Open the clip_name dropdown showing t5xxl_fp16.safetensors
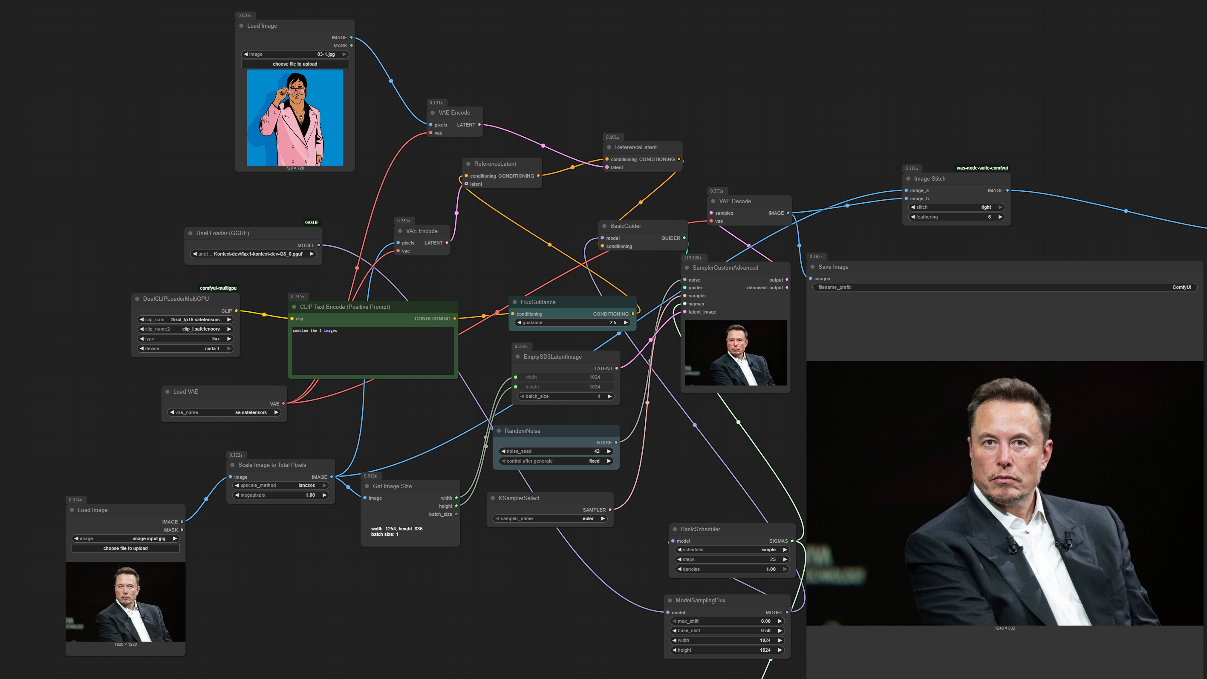 coord(185,320)
